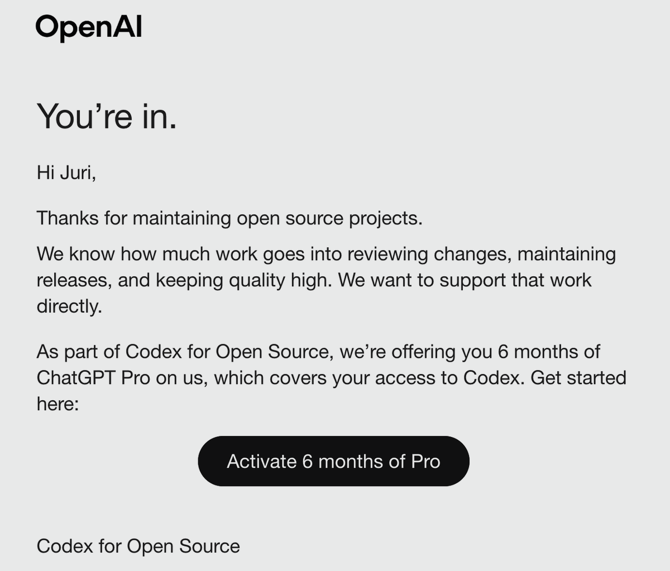Click the phrase "open source projects."
Viewport: 670px width, 571px height.
click(x=329, y=218)
